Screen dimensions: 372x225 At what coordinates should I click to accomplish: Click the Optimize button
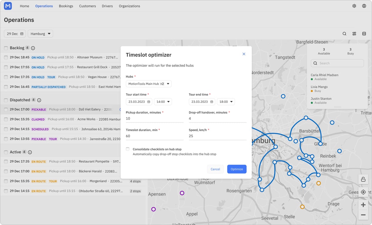237,169
